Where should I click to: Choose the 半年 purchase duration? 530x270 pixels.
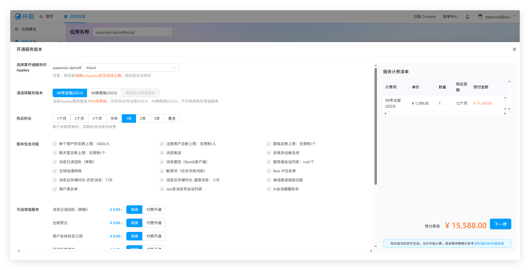pos(114,118)
